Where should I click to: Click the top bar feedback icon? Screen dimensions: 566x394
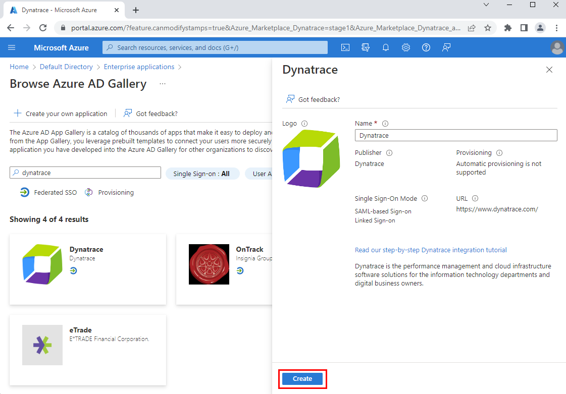[446, 47]
